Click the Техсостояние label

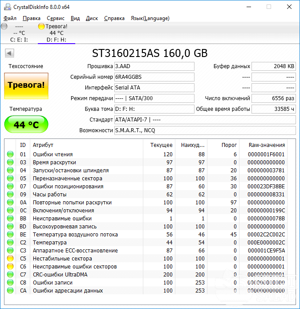click(26, 66)
